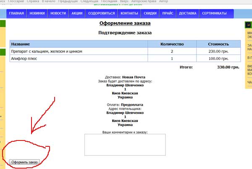The height and width of the screenshot is (169, 252).
Task: Click the Последняя top bar link
Action: tap(109, 1)
